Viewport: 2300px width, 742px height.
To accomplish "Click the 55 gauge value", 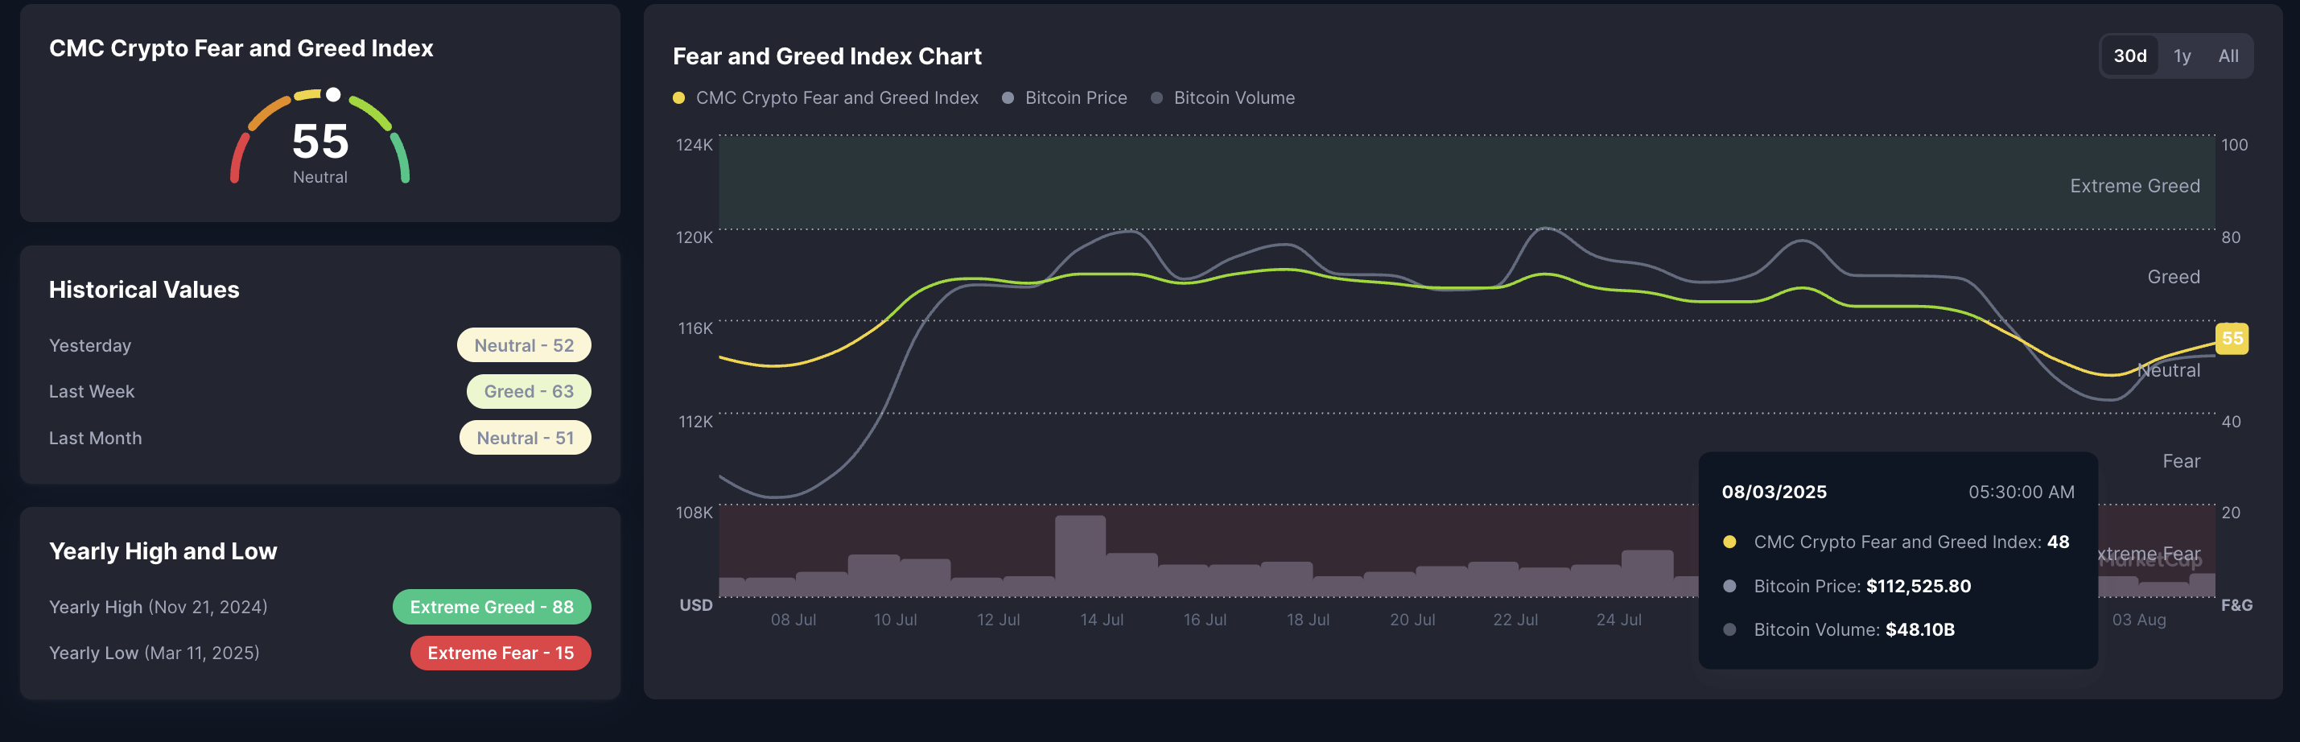I will click(x=320, y=141).
